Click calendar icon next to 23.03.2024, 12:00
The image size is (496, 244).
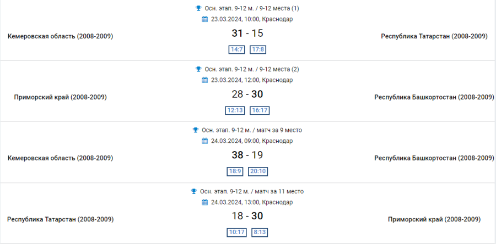point(205,80)
